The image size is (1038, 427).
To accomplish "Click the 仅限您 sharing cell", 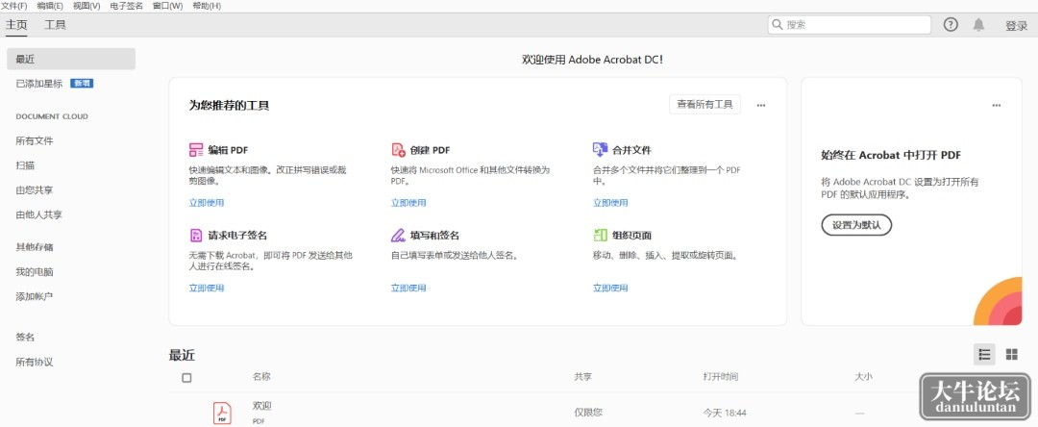I will [x=588, y=413].
